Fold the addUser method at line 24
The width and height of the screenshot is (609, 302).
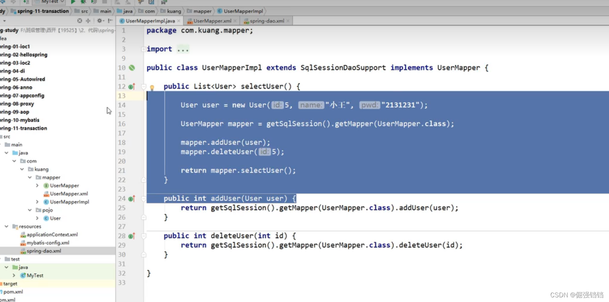(x=143, y=198)
